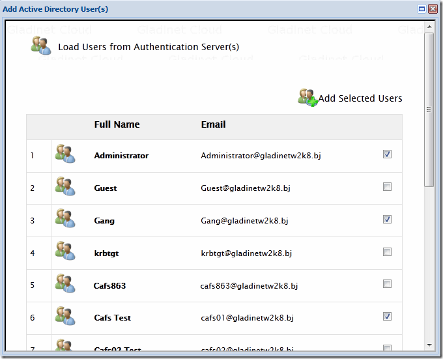Uncheck the Administrator user checkbox
Viewport: 443px width, 359px height.
coord(387,154)
